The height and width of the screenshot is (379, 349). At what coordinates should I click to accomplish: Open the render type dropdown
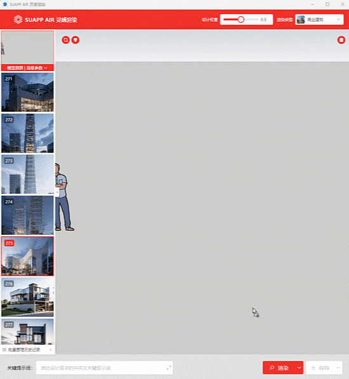[319, 20]
